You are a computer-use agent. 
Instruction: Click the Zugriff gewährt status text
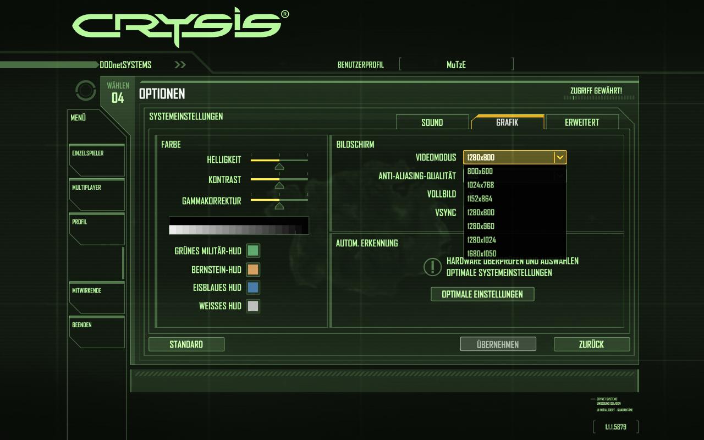pyautogui.click(x=596, y=90)
